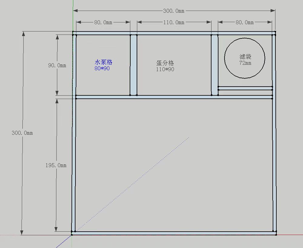
Task: Click the 80.0mm dimension above the pump compartment
Action: 103,22
